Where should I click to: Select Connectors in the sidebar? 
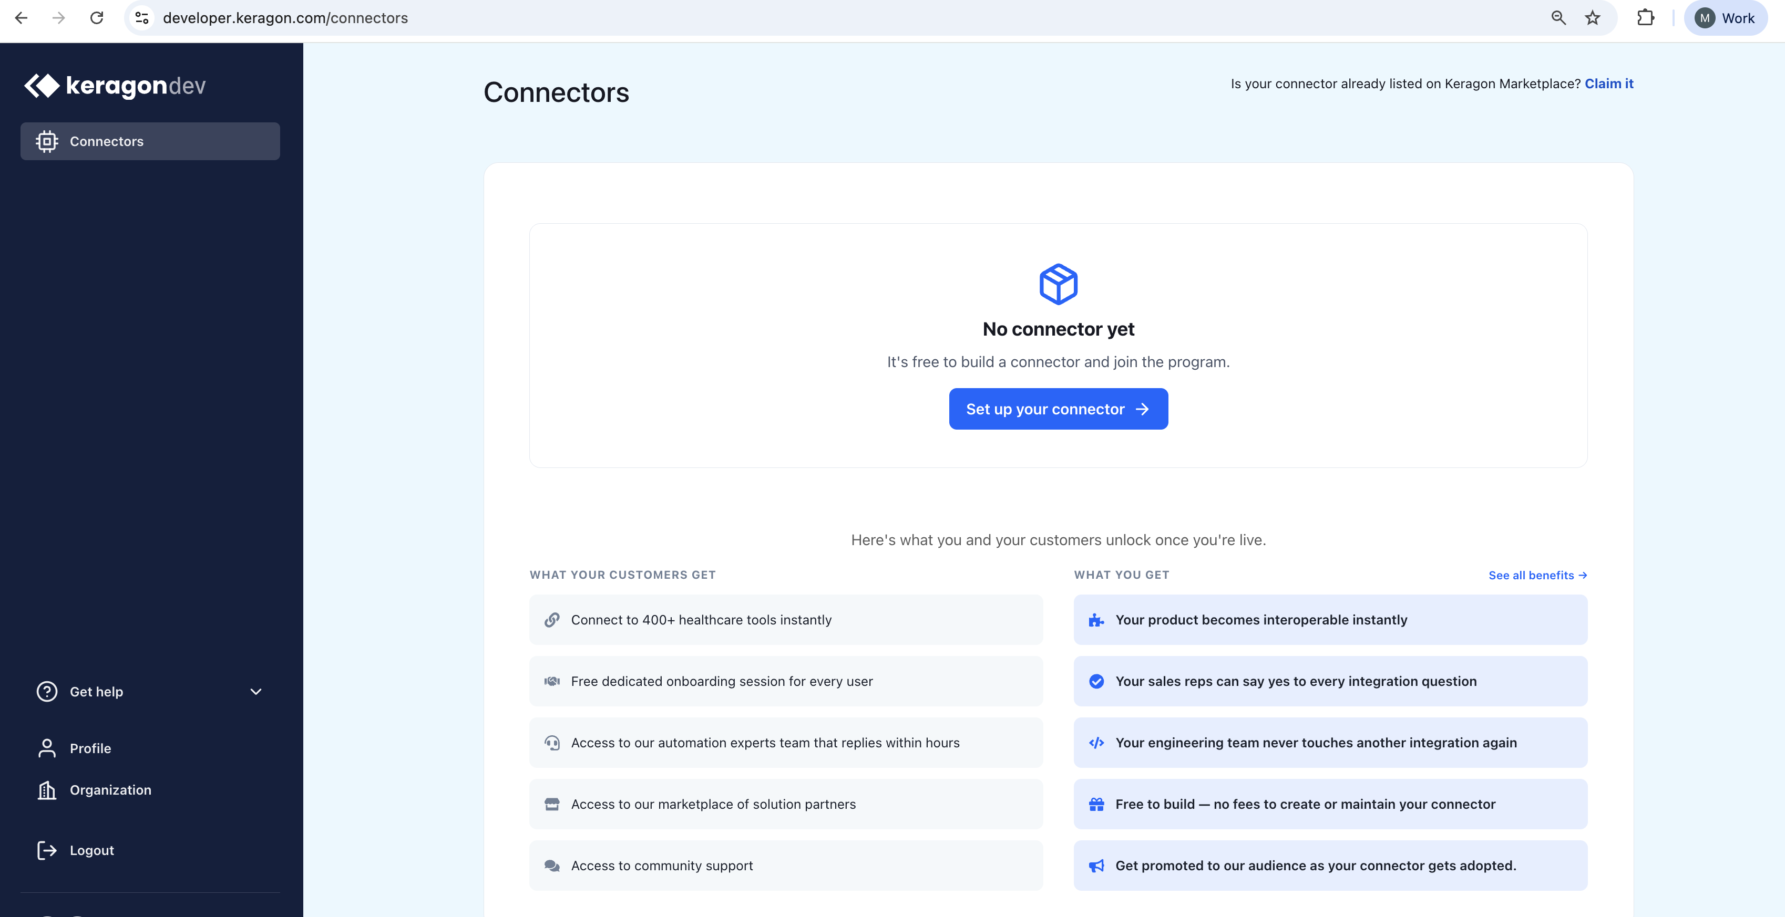(107, 141)
